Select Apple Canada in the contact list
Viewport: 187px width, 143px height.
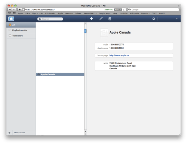click(60, 74)
